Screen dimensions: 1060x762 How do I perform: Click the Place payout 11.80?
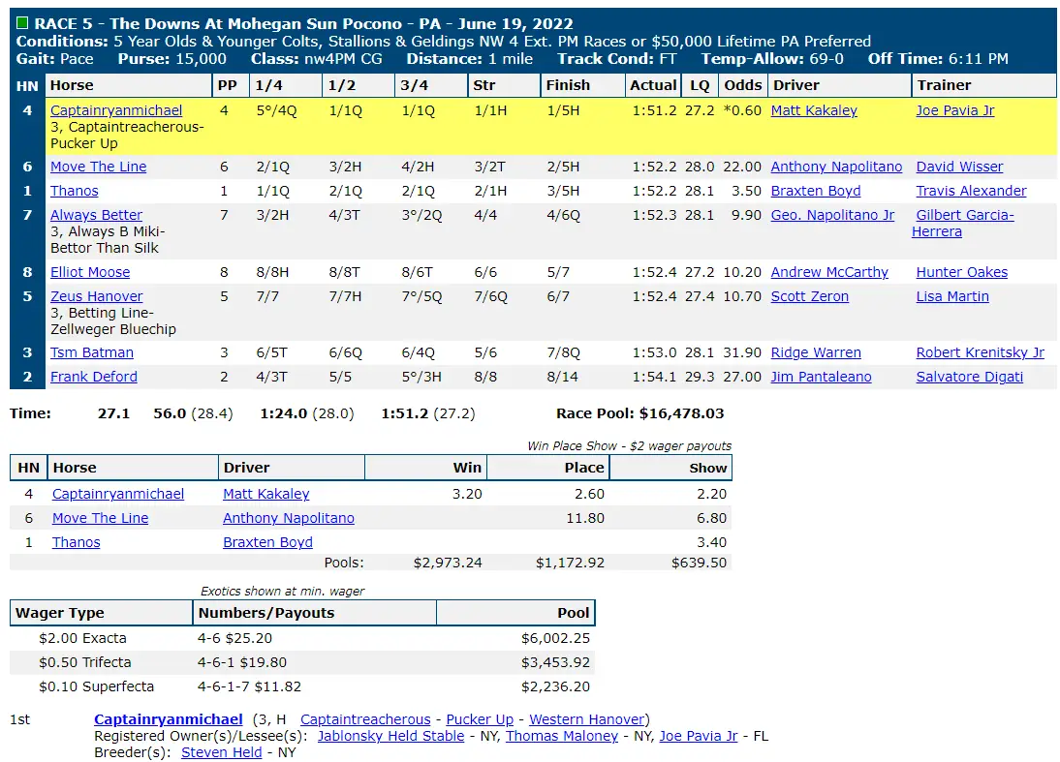(585, 518)
